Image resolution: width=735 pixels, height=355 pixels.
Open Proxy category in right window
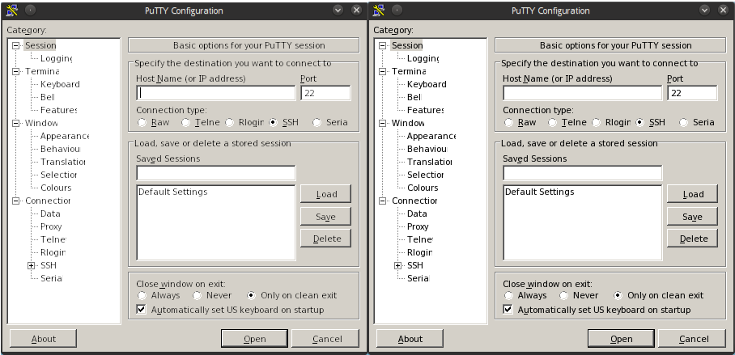pos(418,226)
